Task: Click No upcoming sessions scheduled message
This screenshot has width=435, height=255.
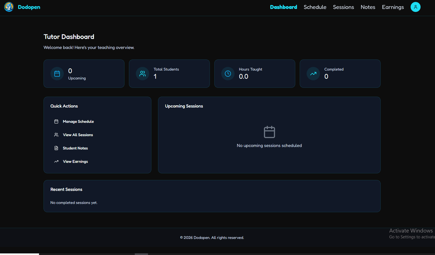Action: click(269, 146)
